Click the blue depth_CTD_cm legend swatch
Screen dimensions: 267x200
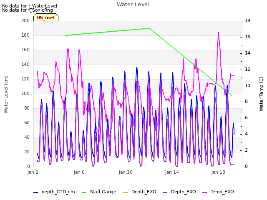pyautogui.click(x=35, y=192)
